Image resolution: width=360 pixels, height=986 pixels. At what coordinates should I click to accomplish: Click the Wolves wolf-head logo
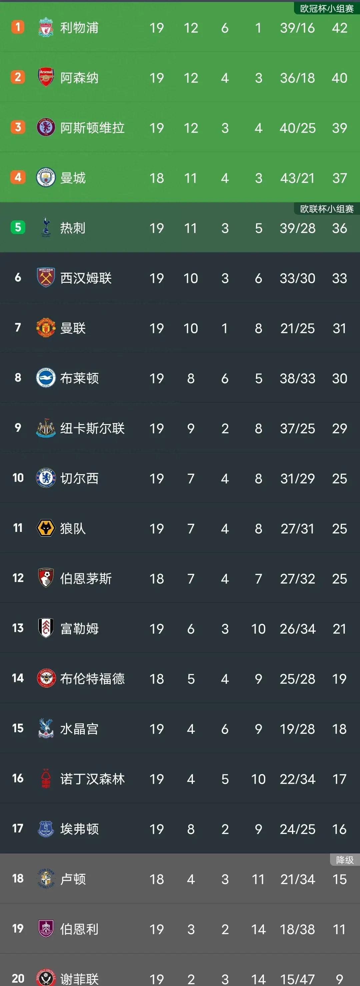(45, 528)
